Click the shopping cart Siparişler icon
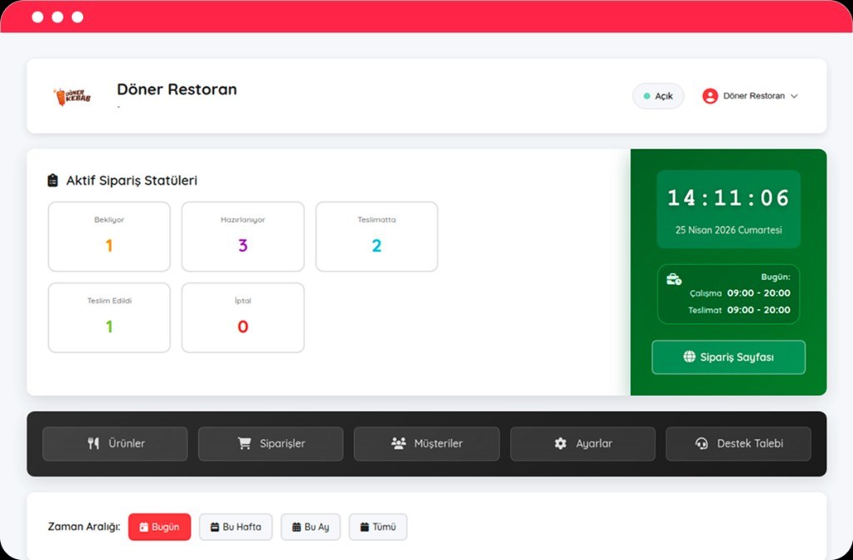This screenshot has width=853, height=560. click(x=244, y=443)
